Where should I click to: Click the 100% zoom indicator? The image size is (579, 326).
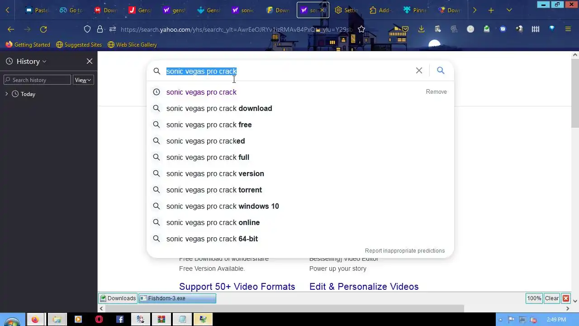[534, 298]
